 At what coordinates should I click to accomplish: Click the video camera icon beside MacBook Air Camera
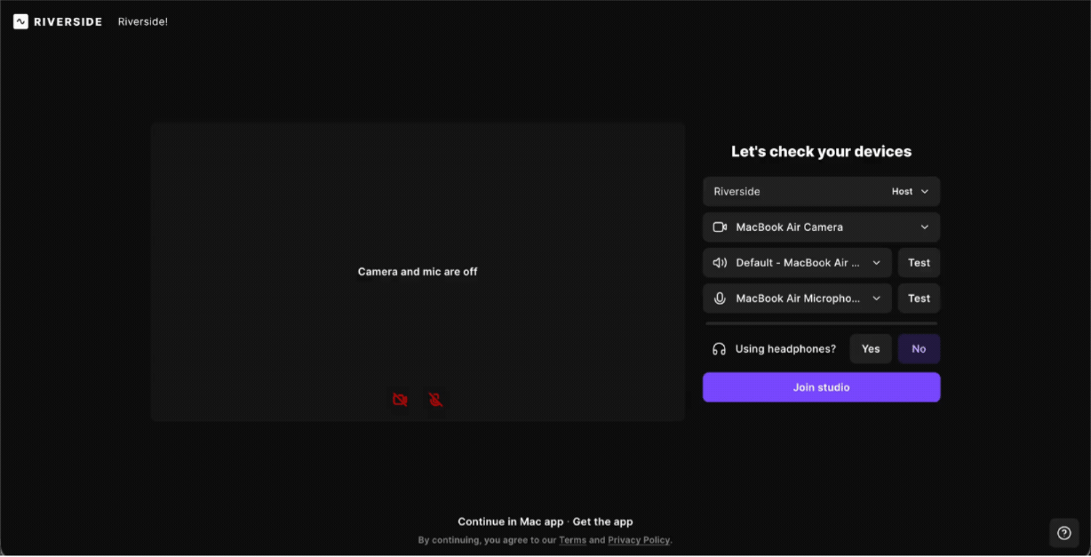(x=721, y=227)
